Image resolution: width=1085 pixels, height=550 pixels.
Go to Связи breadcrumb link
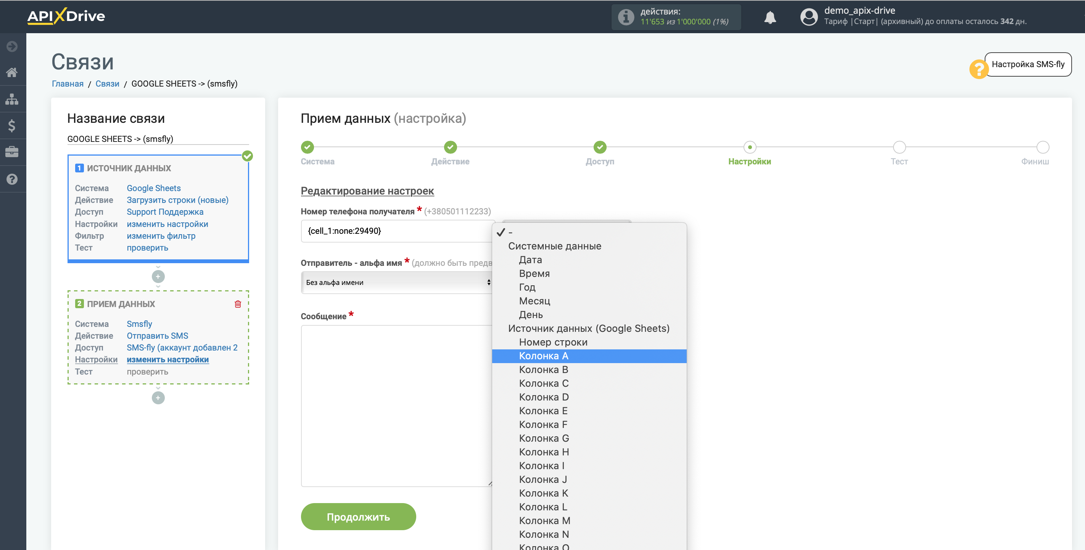tap(108, 84)
